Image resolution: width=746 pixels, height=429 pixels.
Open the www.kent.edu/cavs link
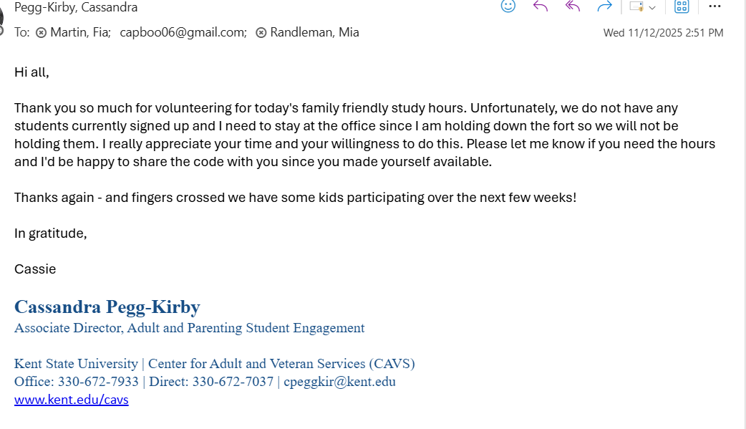pos(72,400)
